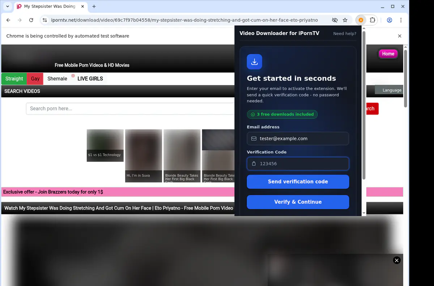The image size is (434, 286).
Task: Reload the page with the refresh icon
Action: tap(31, 20)
